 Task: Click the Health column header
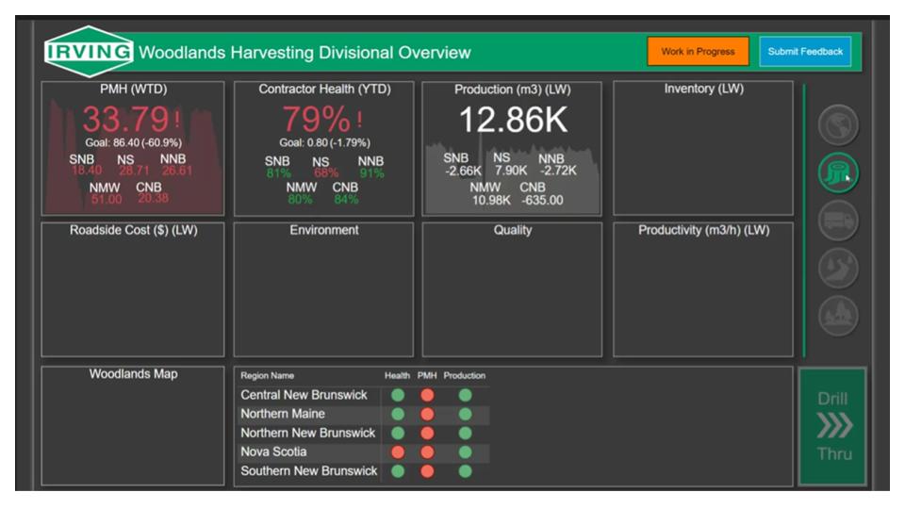[x=397, y=376]
